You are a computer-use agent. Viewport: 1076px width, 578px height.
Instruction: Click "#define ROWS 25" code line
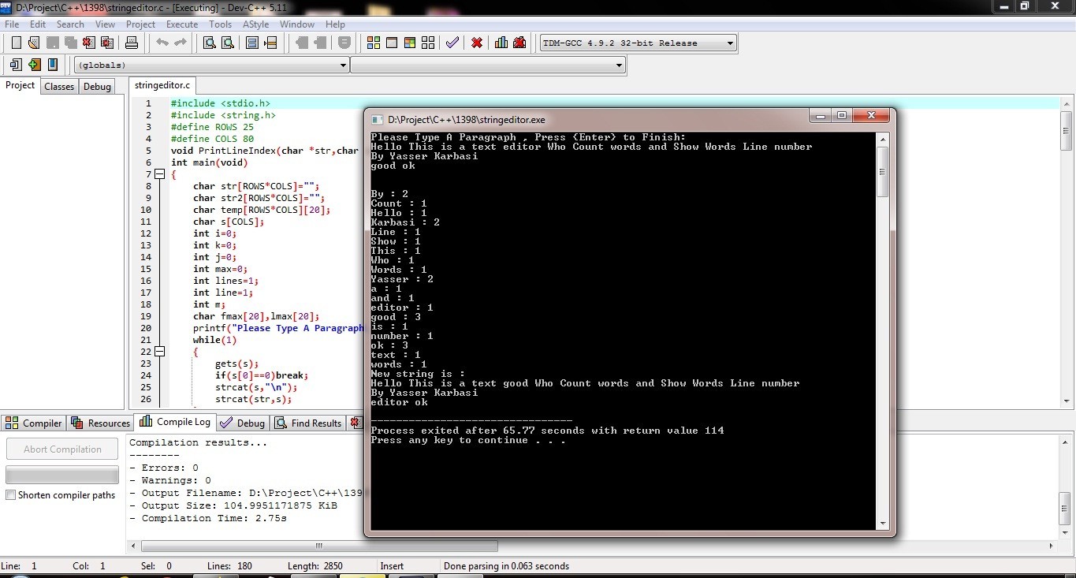pos(212,127)
